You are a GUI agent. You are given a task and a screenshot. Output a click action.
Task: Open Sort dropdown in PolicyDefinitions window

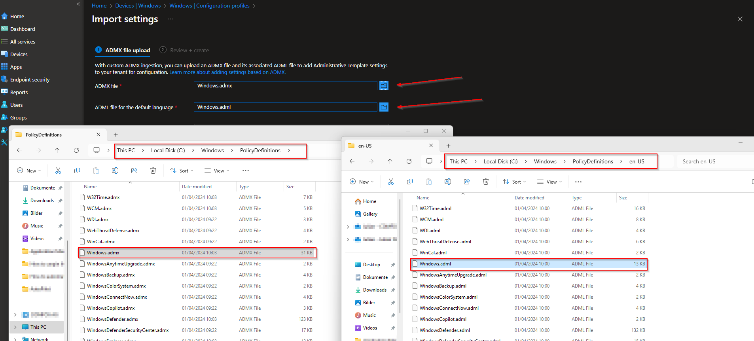tap(182, 170)
